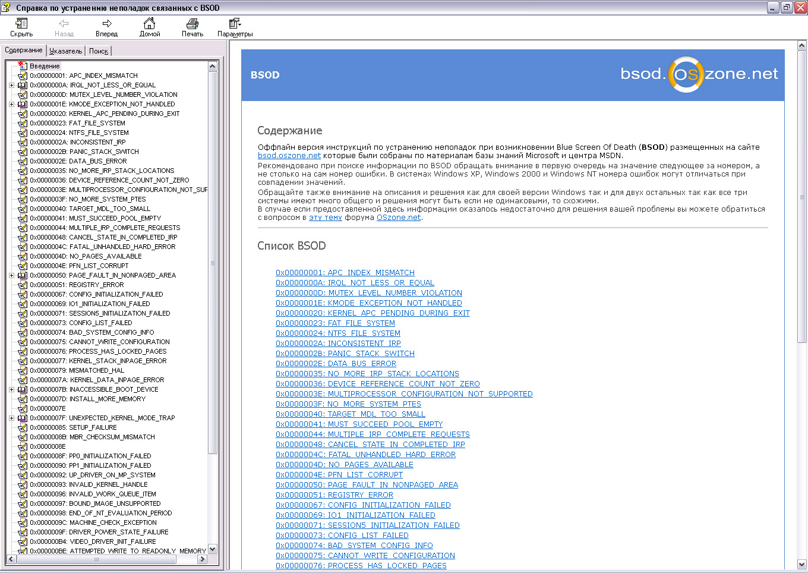Viewport: 808px width, 573px height.
Task: Click the Назад (Back) arrow icon
Action: 64,23
